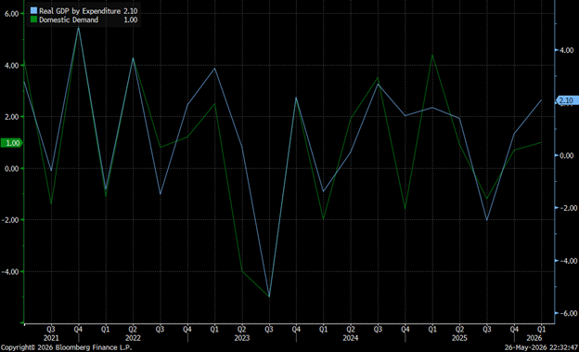Click 0.00 on the left green axis
Viewport: 579px width, 352px height.
12,169
